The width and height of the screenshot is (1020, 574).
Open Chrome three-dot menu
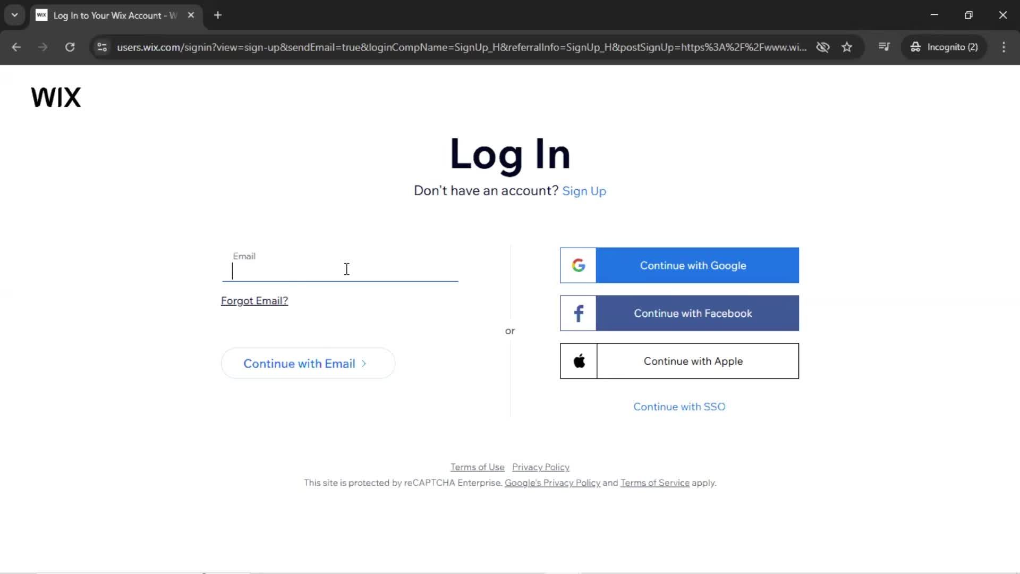point(1004,47)
